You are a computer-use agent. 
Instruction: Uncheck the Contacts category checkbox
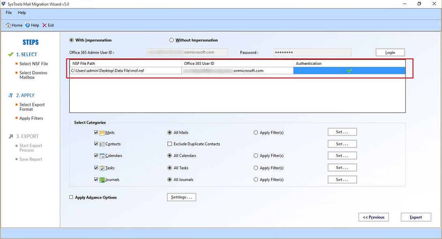point(96,144)
